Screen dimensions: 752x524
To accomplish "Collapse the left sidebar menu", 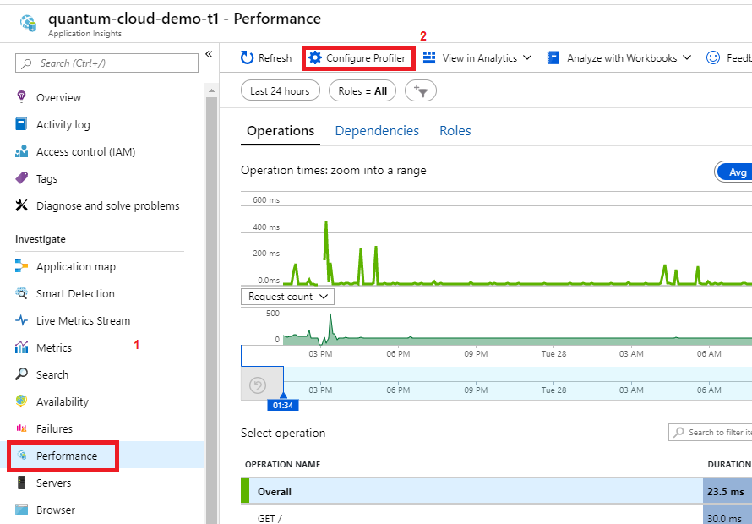I will [209, 55].
